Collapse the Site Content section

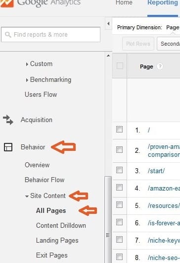point(45,196)
